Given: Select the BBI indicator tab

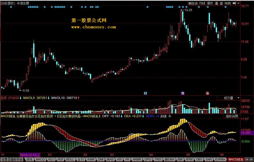Looking at the screenshot, I should coord(180,159).
